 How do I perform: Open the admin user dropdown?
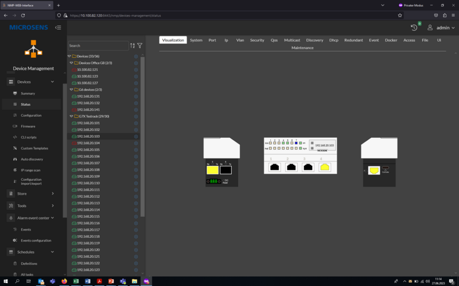click(442, 27)
